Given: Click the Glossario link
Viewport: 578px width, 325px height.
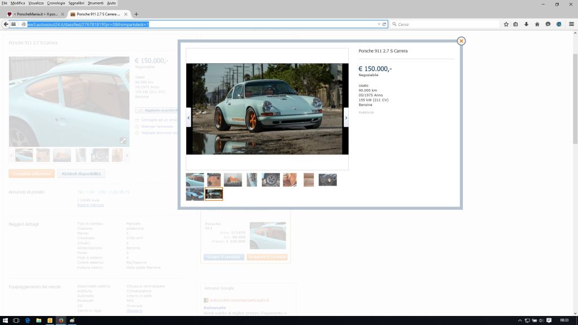Looking at the screenshot, I should point(134,311).
